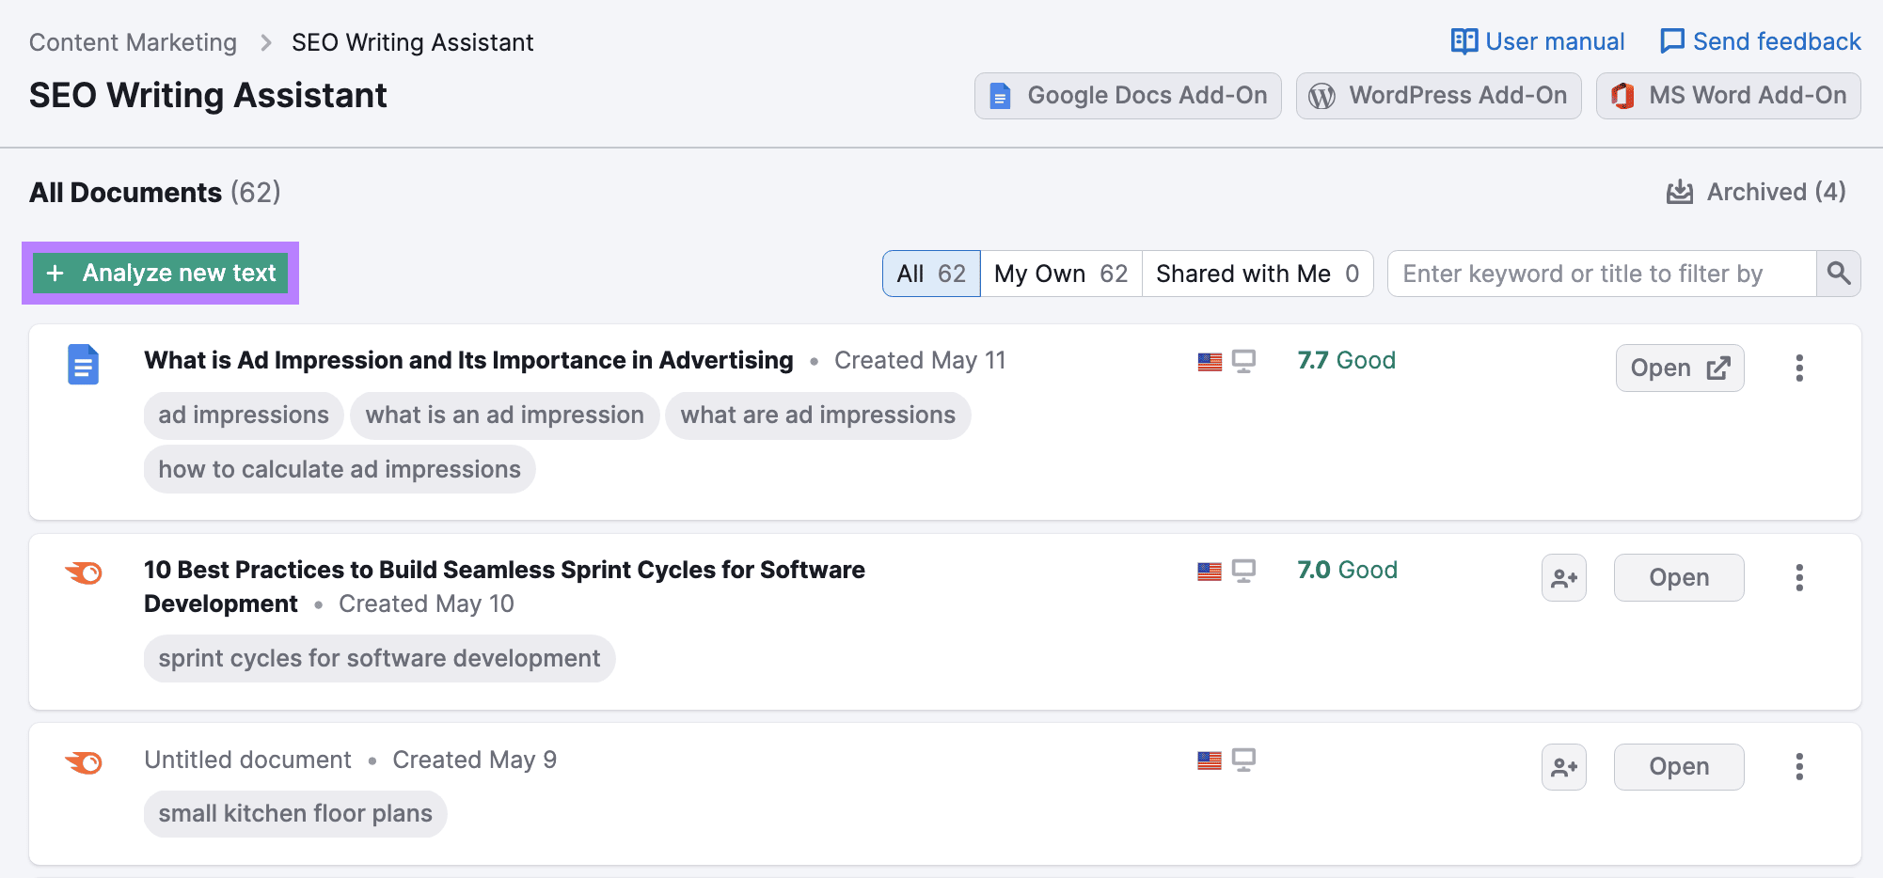
Task: Click Google Docs Add-On button
Action: [x=1127, y=96]
